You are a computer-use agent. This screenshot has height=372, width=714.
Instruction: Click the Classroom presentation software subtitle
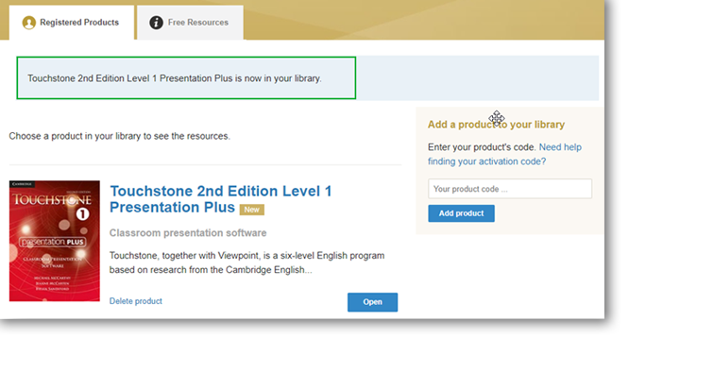(x=188, y=232)
